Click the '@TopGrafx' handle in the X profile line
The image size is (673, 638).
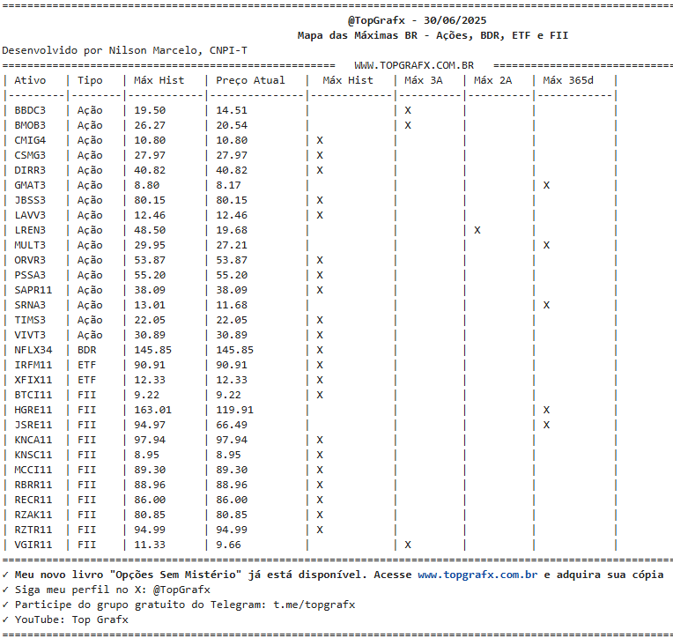pyautogui.click(x=181, y=590)
